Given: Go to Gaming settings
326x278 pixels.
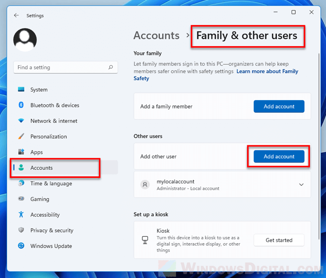Looking at the screenshot, I should pos(66,199).
